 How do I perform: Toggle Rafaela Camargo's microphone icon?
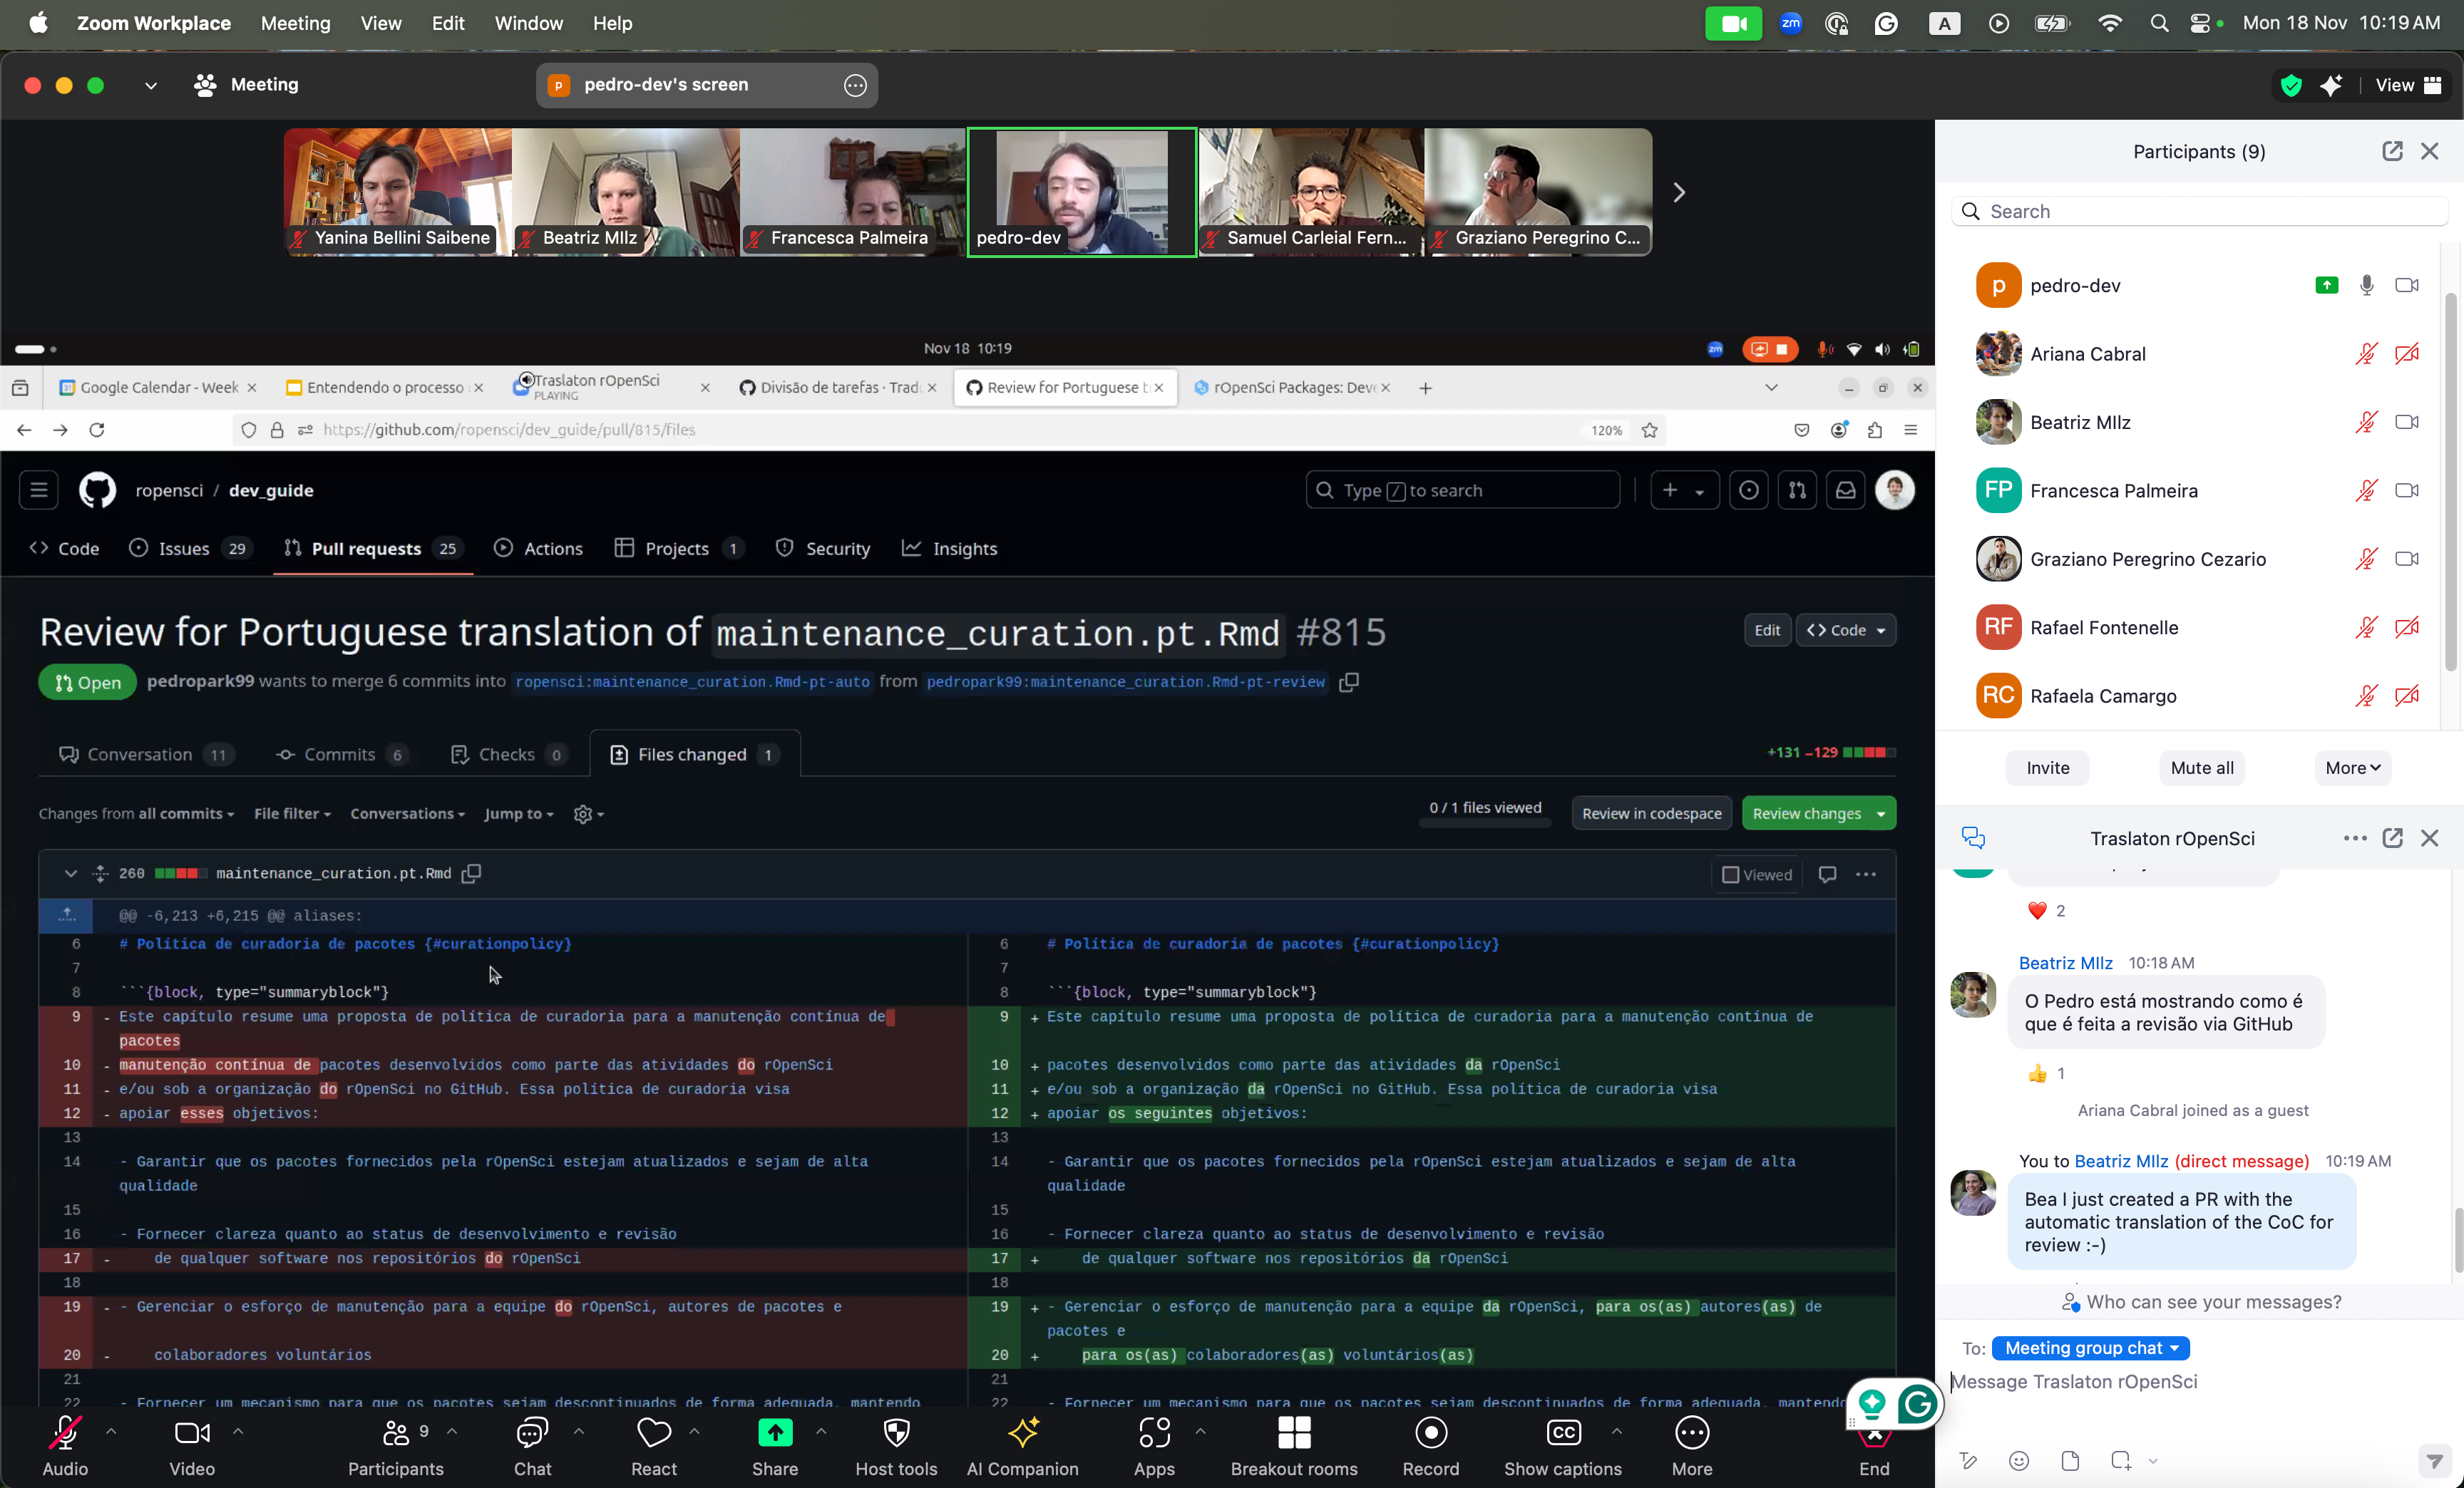click(2366, 696)
